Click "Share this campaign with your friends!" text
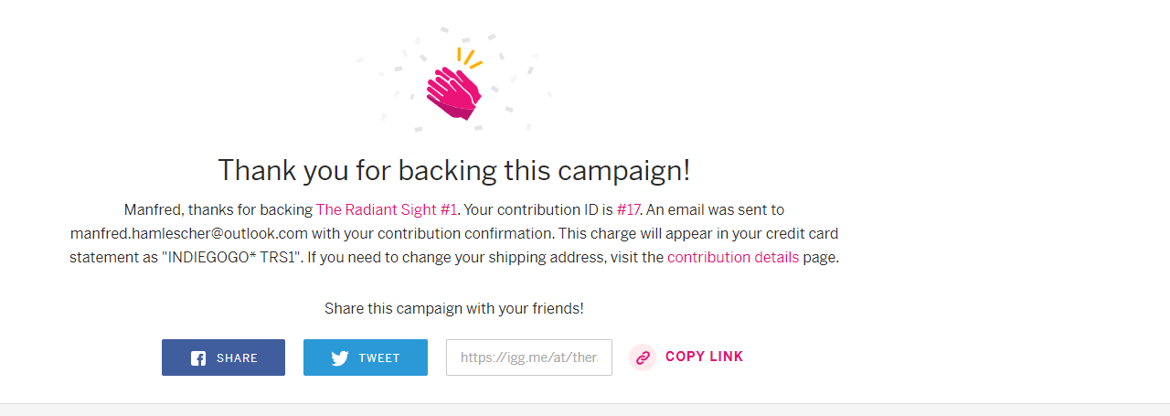 [x=453, y=309]
